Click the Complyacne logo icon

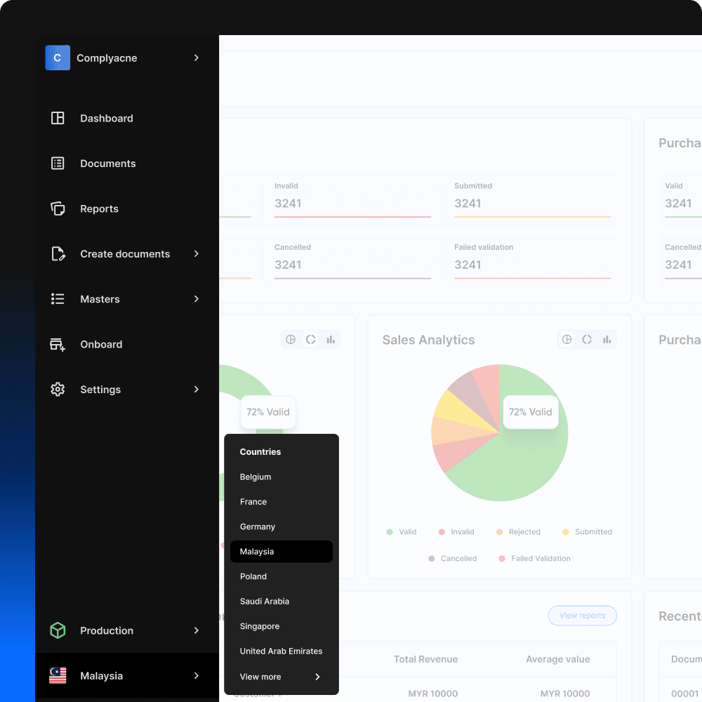(x=57, y=58)
